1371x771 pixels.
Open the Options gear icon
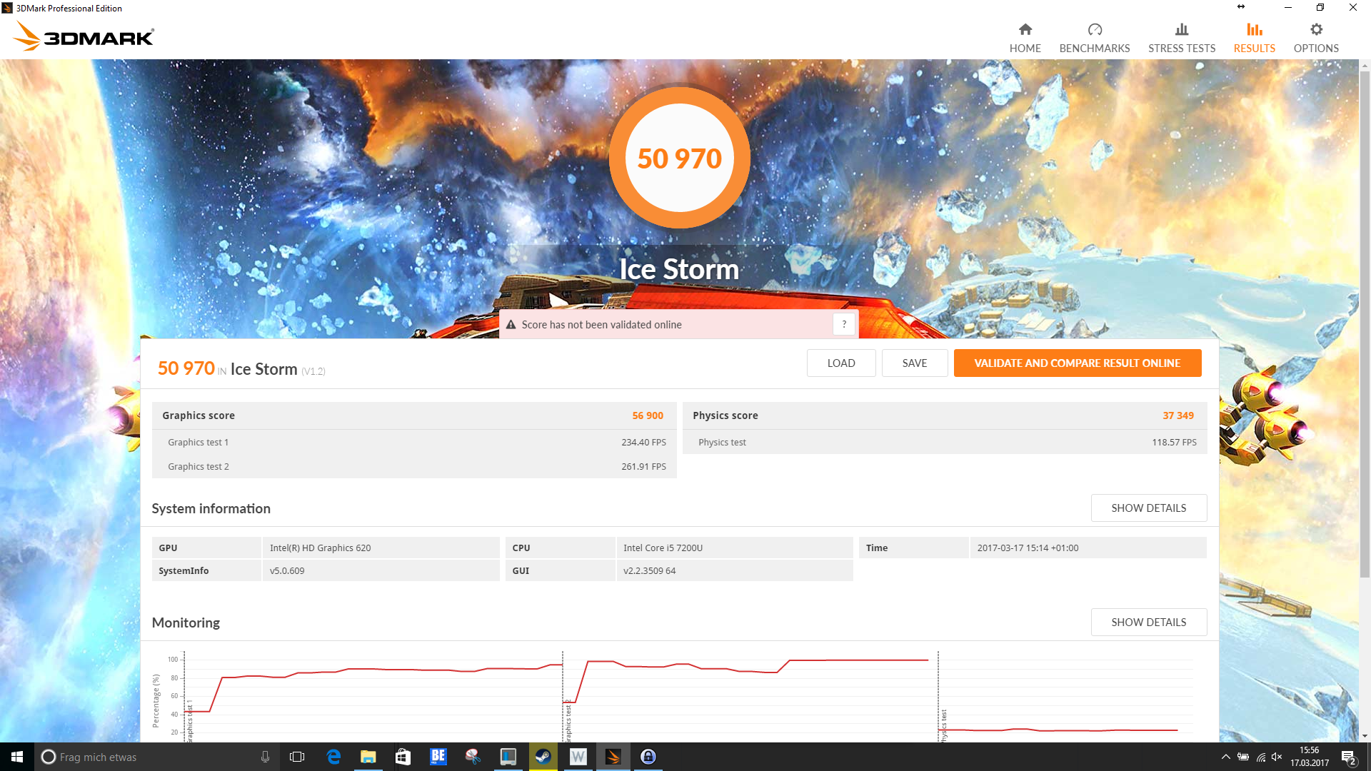1315,30
